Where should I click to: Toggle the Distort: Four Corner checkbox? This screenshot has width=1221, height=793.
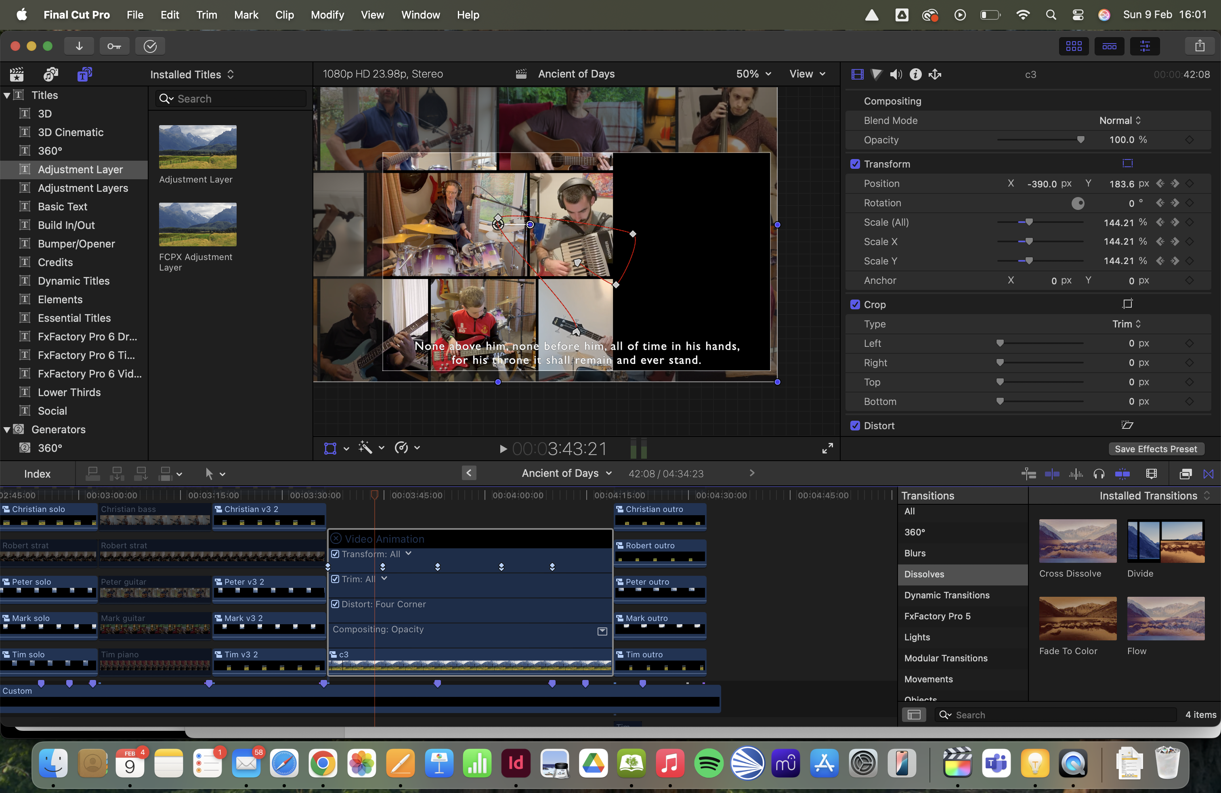pos(335,604)
